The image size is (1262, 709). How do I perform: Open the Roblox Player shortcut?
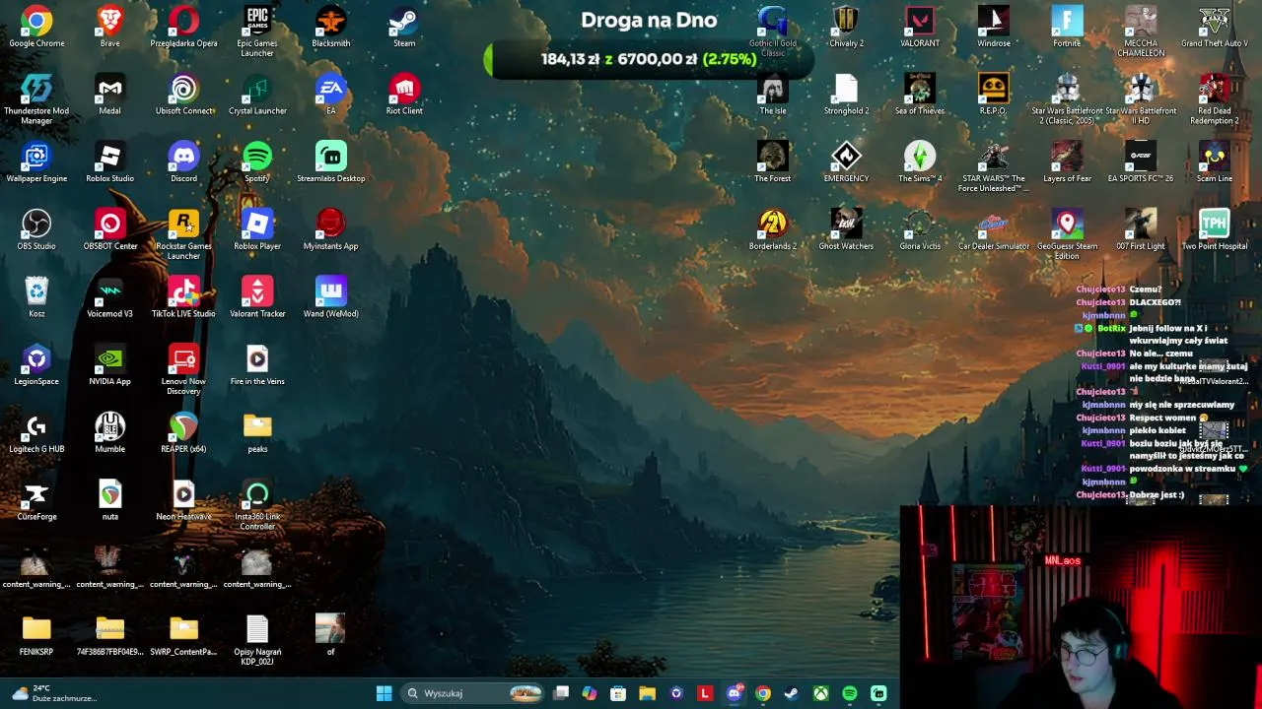(257, 229)
